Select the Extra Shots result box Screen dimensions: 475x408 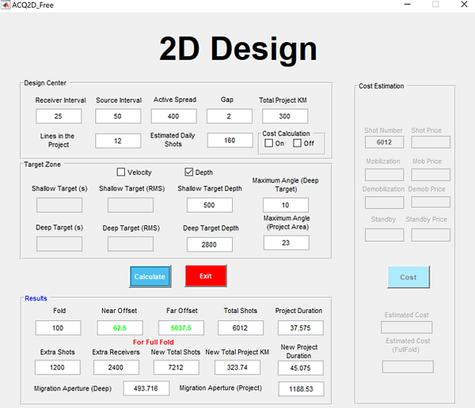(x=58, y=368)
